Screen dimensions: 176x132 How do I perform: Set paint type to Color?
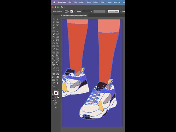(x=53, y=97)
